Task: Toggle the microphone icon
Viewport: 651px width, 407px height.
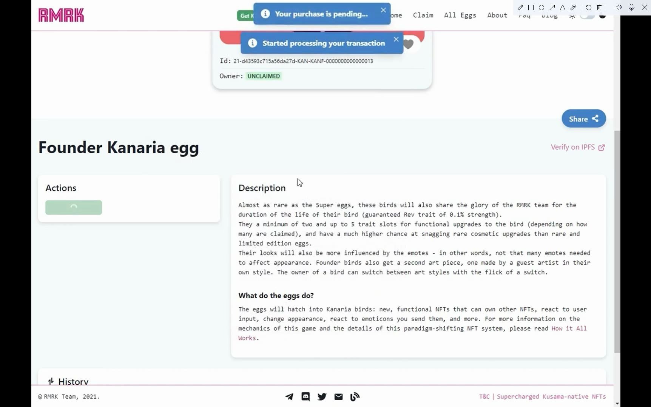Action: pos(631,7)
